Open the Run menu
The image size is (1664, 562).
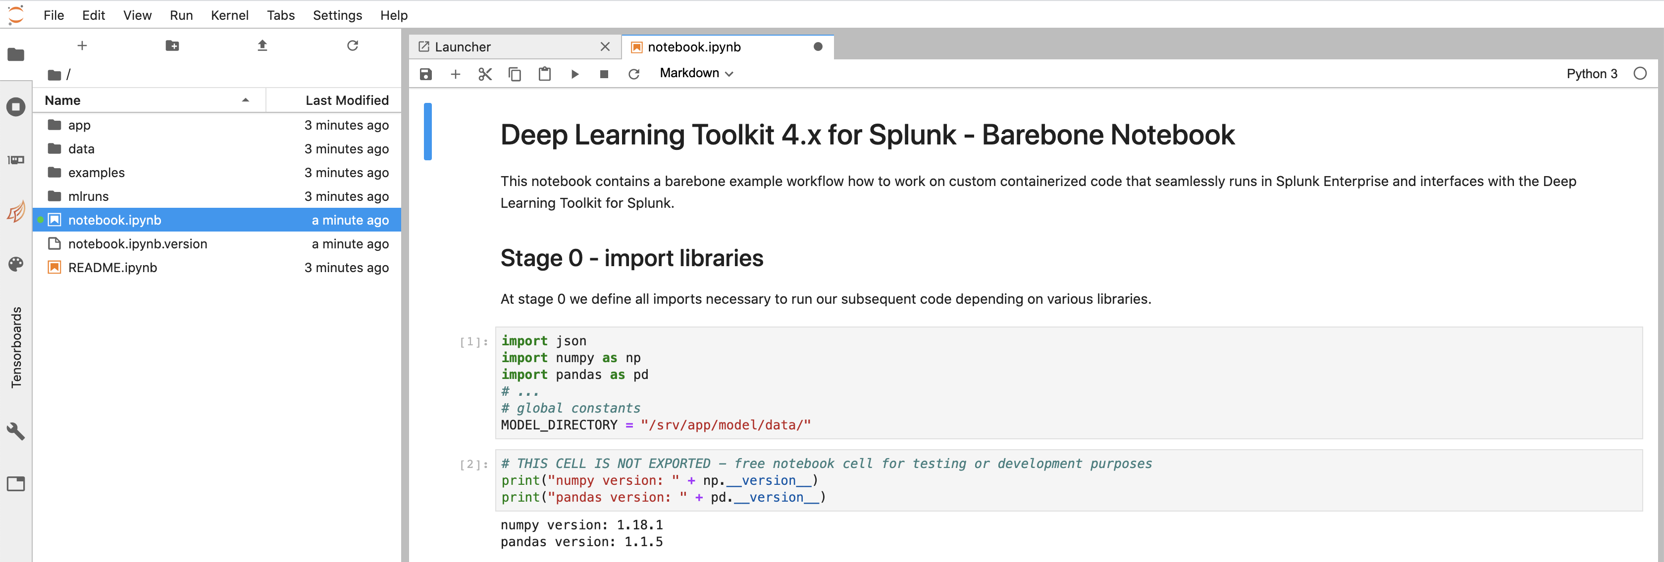(x=182, y=15)
